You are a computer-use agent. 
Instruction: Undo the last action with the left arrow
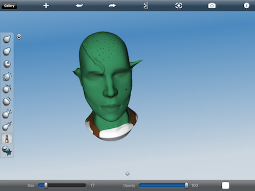tap(79, 6)
